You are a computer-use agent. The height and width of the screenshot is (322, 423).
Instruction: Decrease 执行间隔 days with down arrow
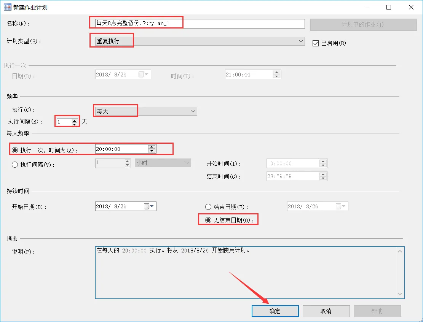(75, 124)
